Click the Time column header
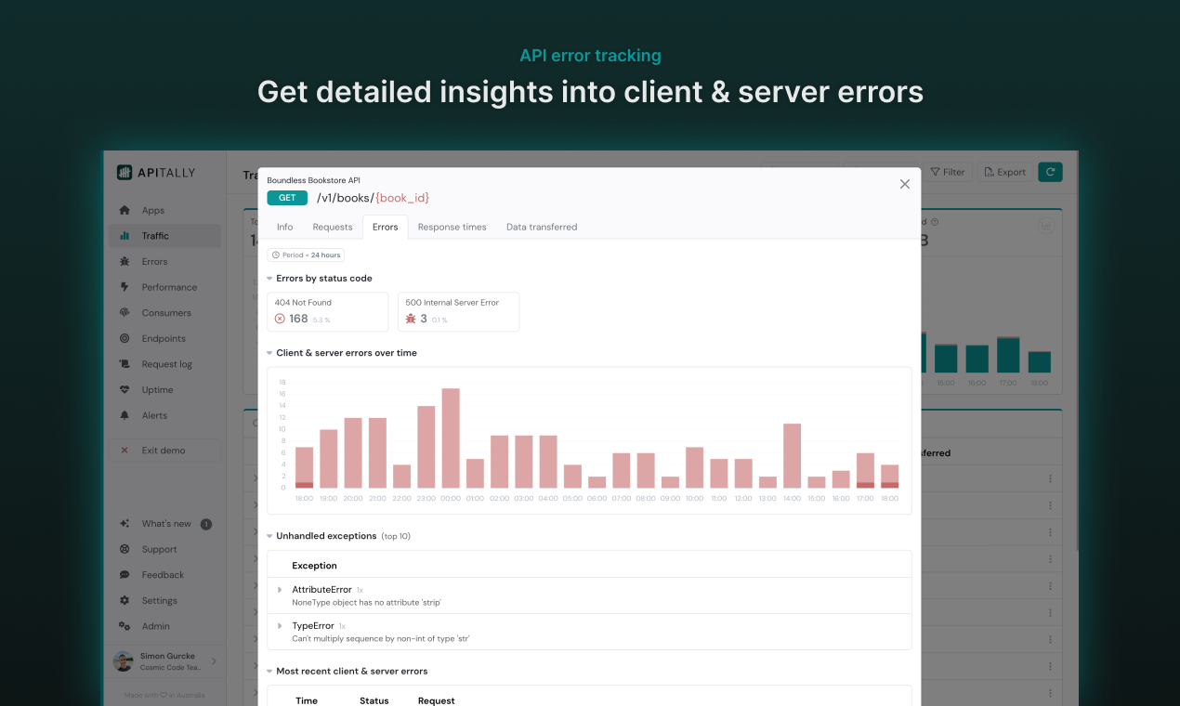The image size is (1180, 706). click(x=307, y=700)
